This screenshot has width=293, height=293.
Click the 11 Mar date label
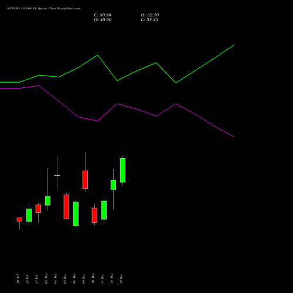(103, 279)
